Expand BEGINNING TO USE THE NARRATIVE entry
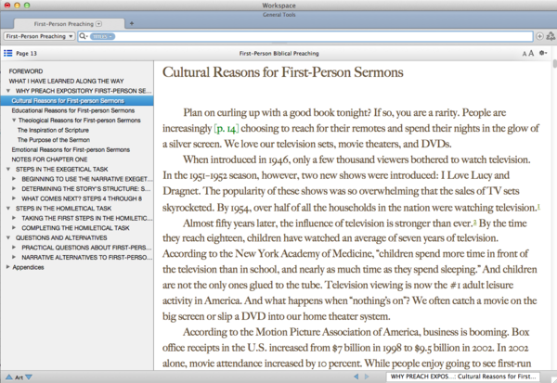557x383 pixels. 14,179
